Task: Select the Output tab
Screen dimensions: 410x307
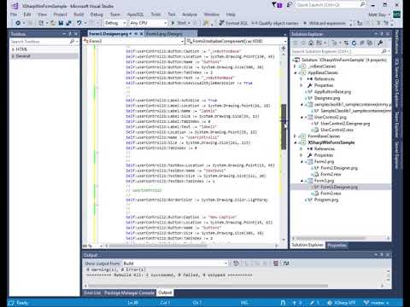Action: [165, 293]
